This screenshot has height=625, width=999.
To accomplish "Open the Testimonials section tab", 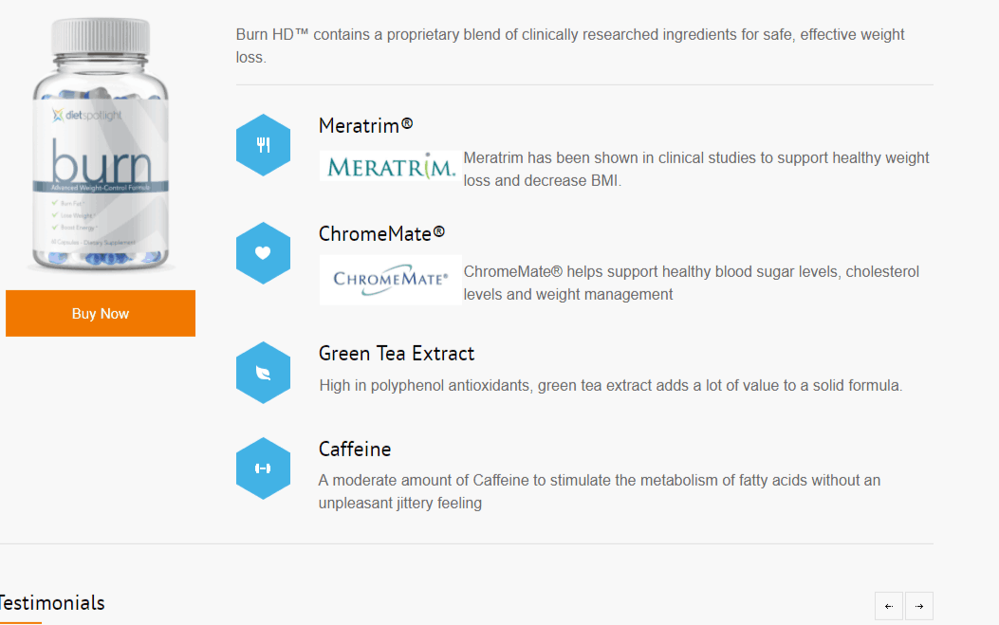I will [x=51, y=602].
